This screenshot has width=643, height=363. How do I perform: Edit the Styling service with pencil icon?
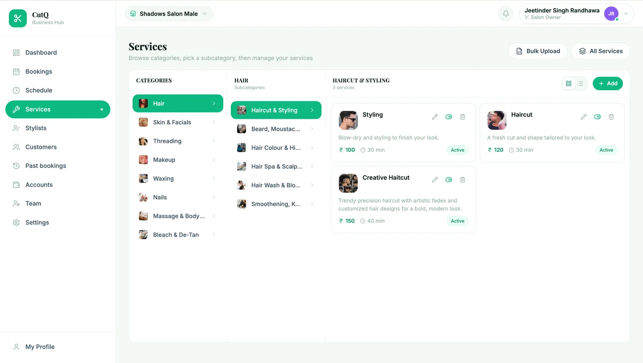pyautogui.click(x=435, y=117)
